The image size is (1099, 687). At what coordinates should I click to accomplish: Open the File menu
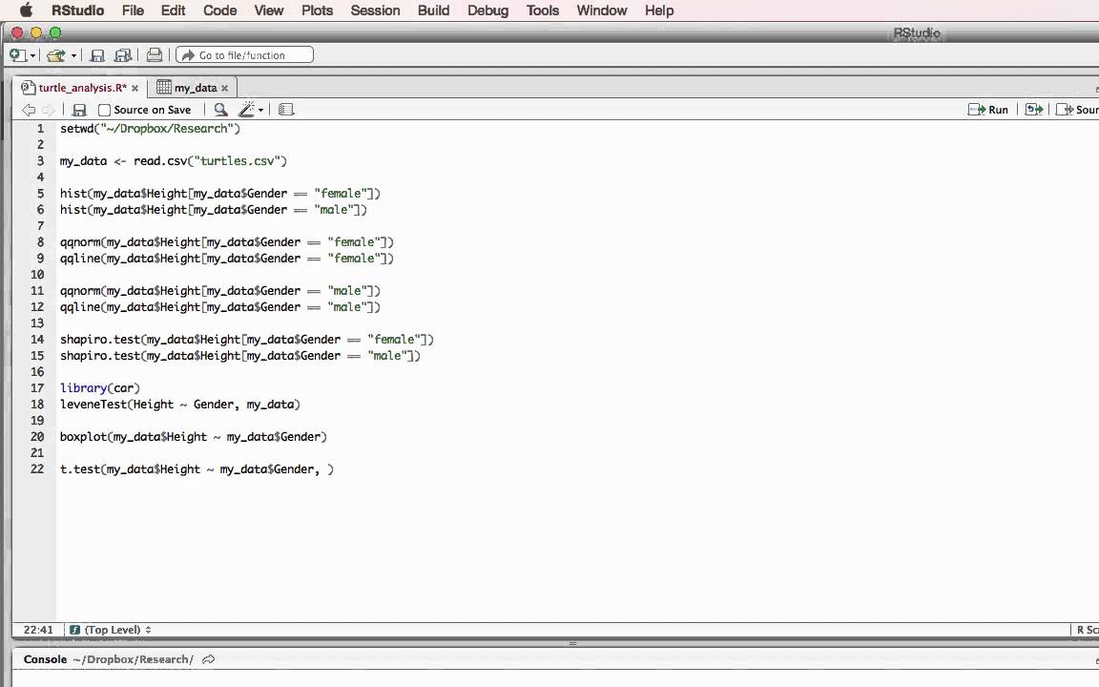tap(133, 10)
